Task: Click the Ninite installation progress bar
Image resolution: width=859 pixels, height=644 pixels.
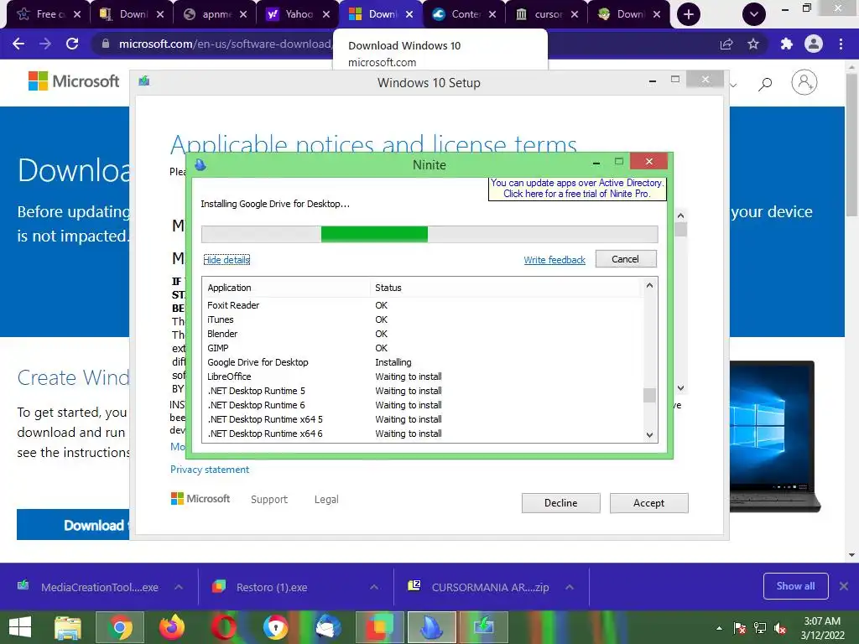Action: click(429, 235)
